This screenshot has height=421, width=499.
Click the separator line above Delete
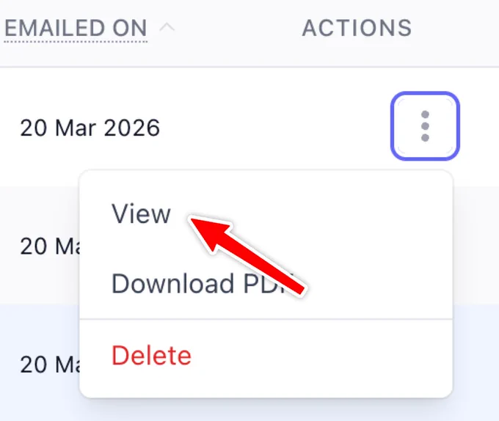pos(266,318)
